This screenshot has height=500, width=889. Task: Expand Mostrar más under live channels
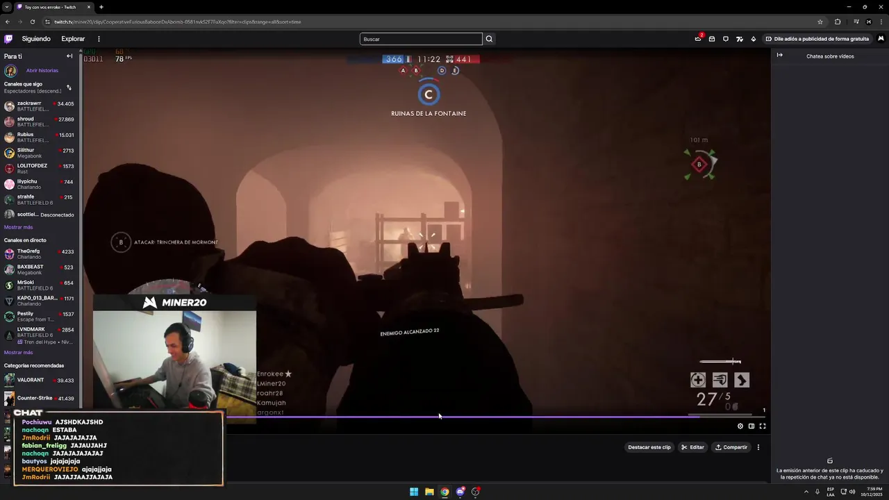tap(18, 352)
